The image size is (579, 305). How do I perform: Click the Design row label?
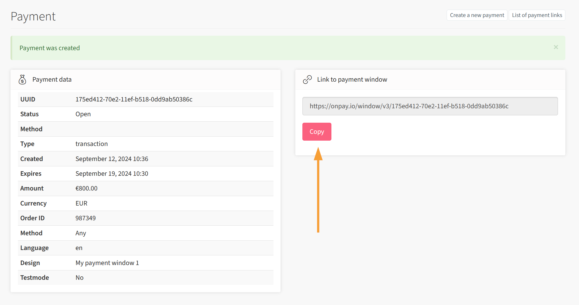[x=30, y=263]
